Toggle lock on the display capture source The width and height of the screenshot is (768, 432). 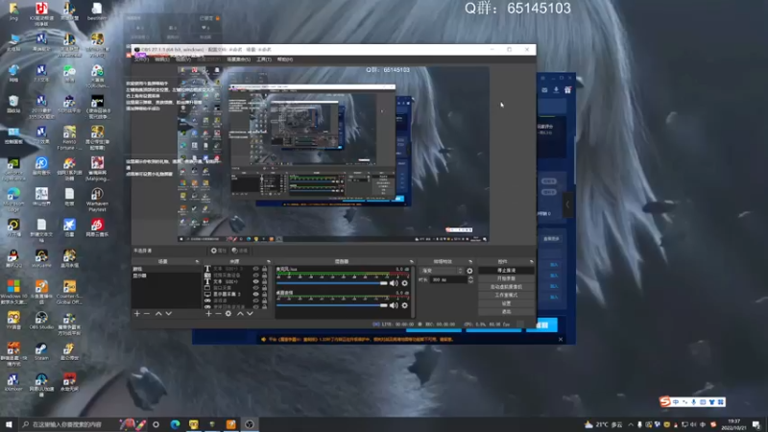click(265, 294)
